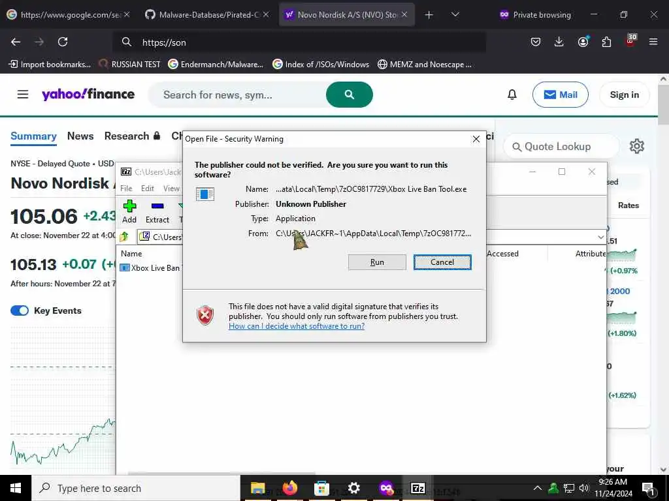
Task: Show hidden system tray icons chevron
Action: tap(538, 488)
